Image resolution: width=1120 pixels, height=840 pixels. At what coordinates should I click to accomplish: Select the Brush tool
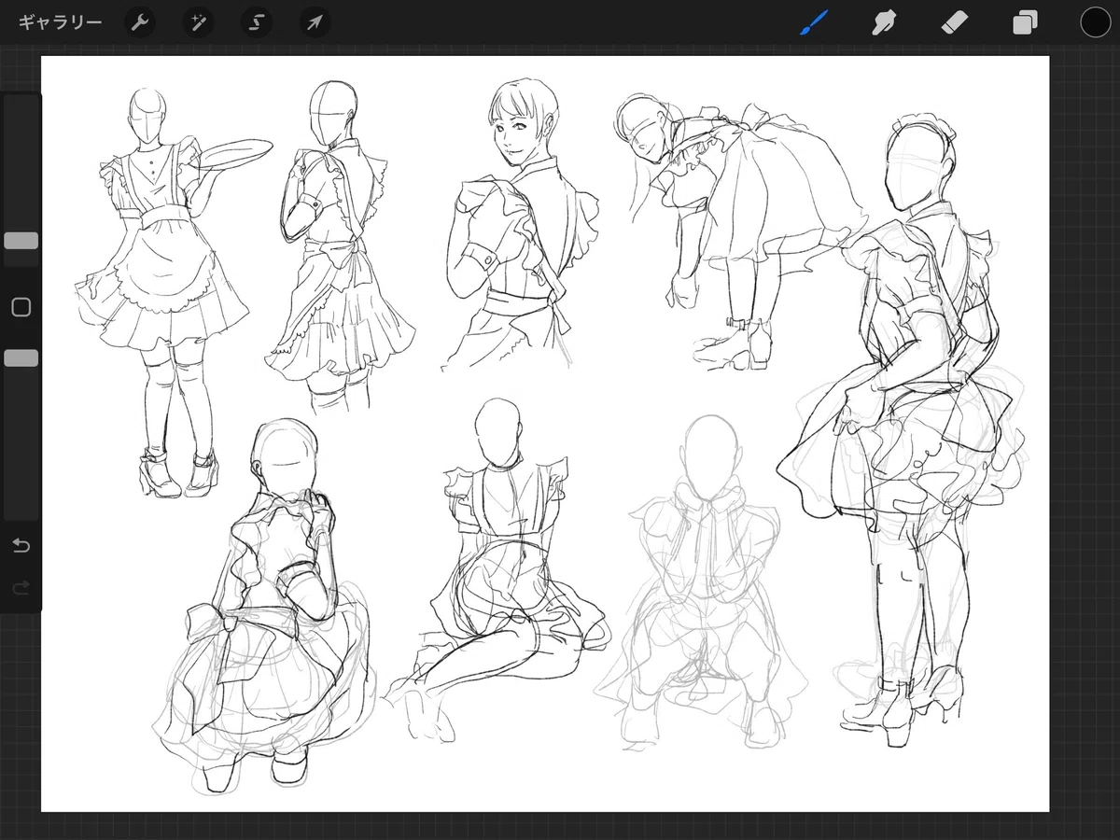[x=814, y=22]
